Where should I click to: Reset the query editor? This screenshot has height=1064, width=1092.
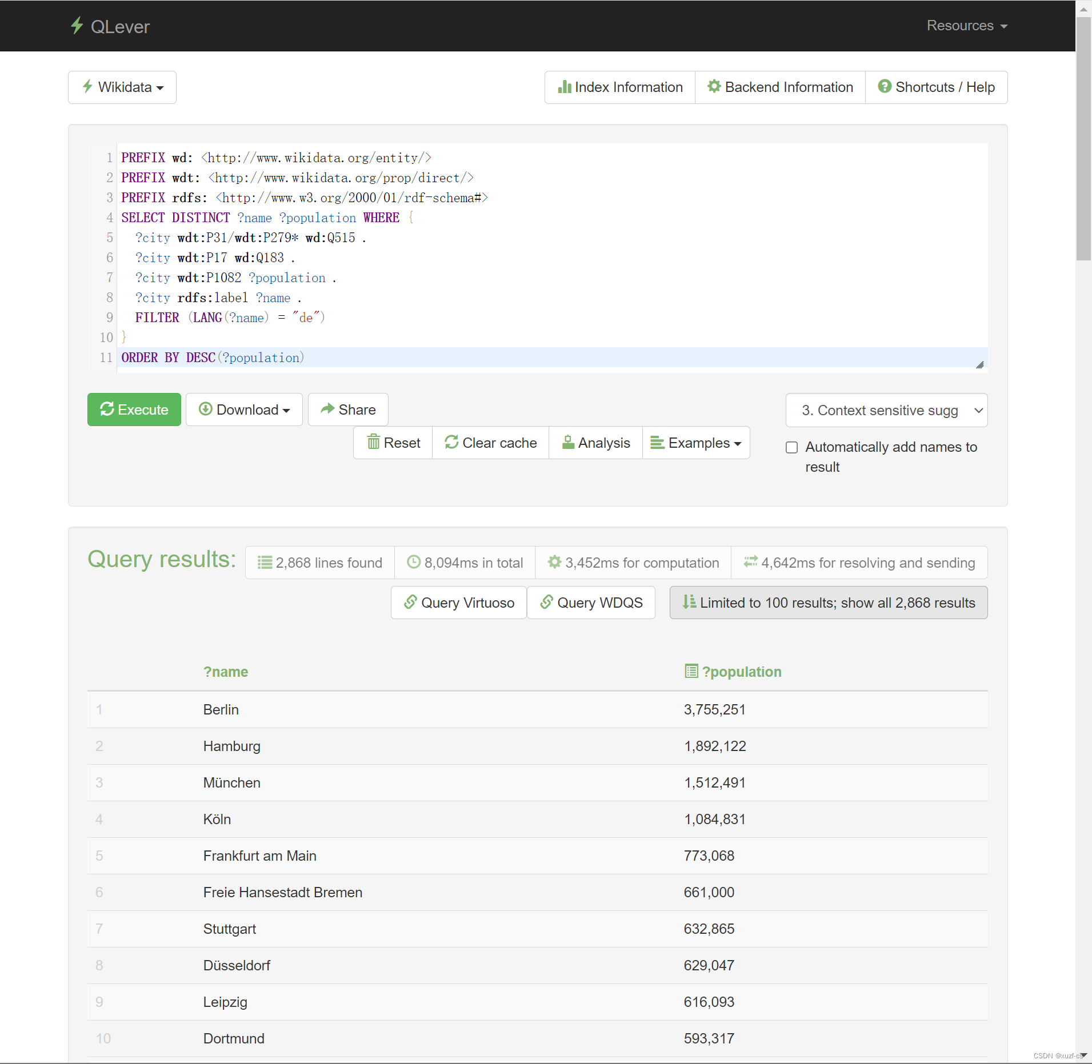(393, 443)
